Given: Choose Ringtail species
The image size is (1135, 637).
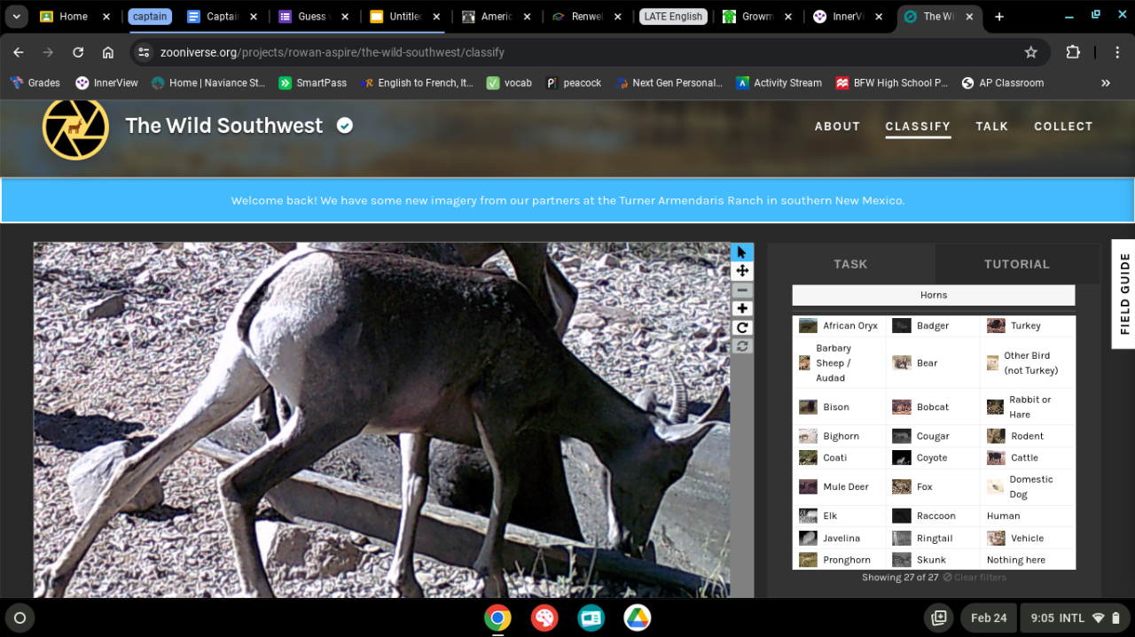Looking at the screenshot, I should point(933,538).
